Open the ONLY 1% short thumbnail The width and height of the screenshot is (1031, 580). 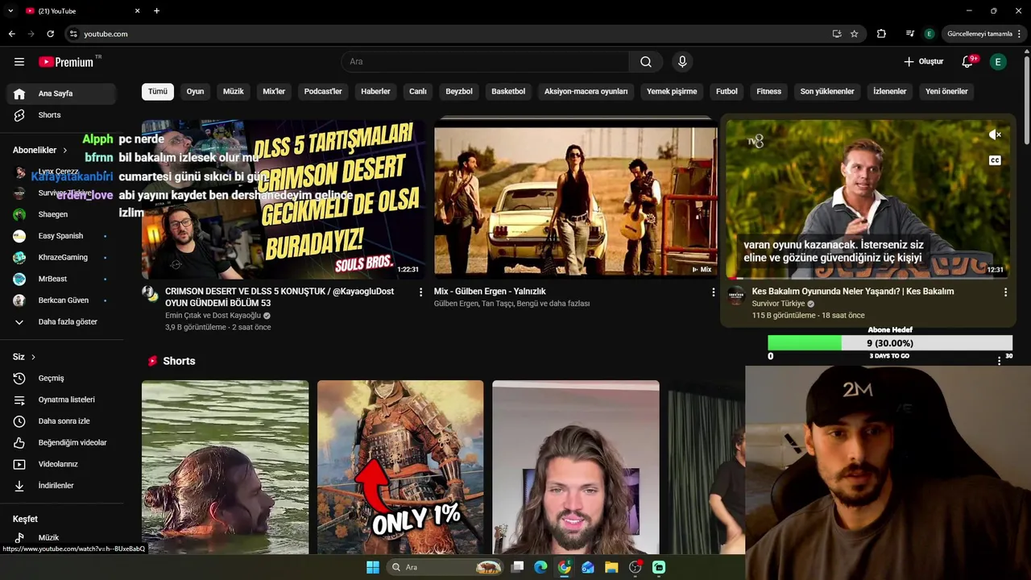pos(400,467)
